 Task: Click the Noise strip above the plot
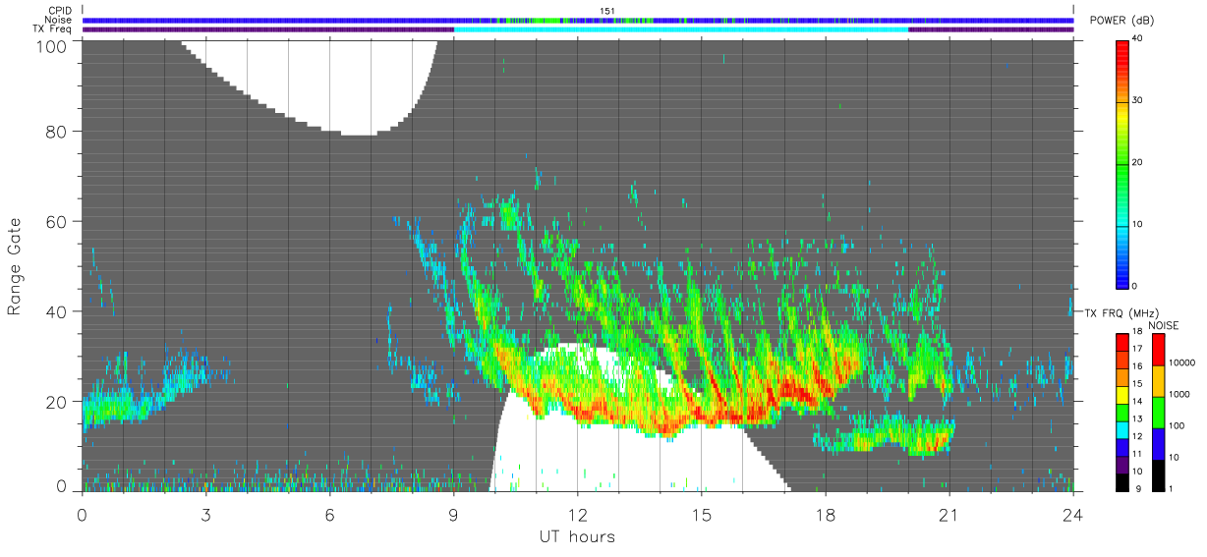(x=578, y=20)
